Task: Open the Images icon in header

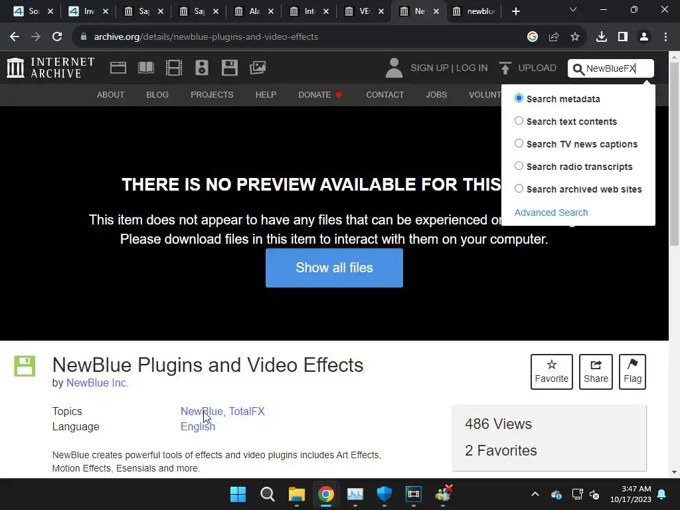Action: pos(258,68)
